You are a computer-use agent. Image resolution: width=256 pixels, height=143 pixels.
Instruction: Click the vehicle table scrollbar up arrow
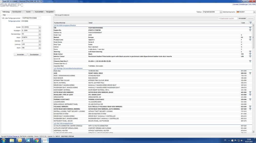[253, 25]
